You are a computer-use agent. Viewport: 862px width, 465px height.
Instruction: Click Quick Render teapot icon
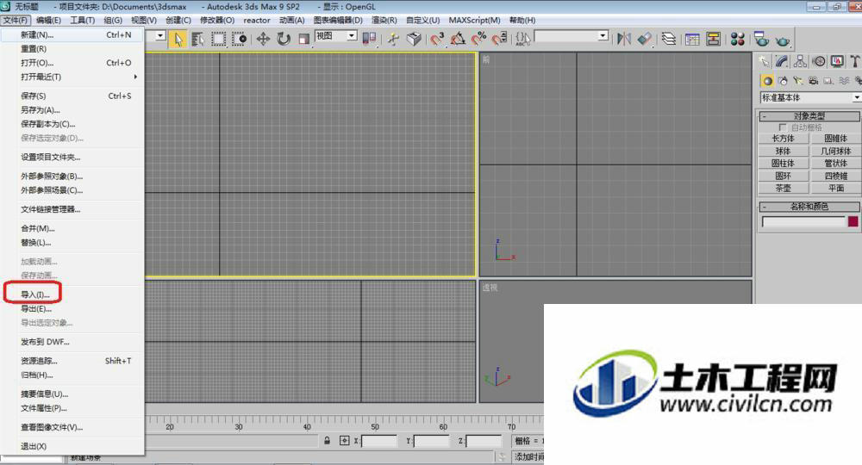783,40
